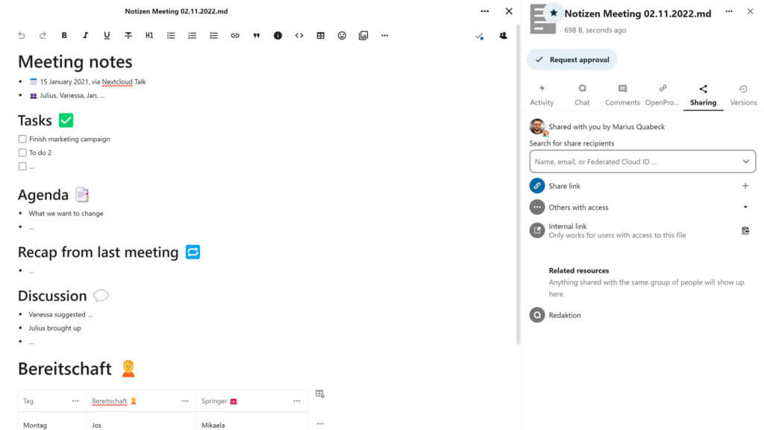Click Marius Quabeck's avatar
The height and width of the screenshot is (430, 764).
pos(537,126)
